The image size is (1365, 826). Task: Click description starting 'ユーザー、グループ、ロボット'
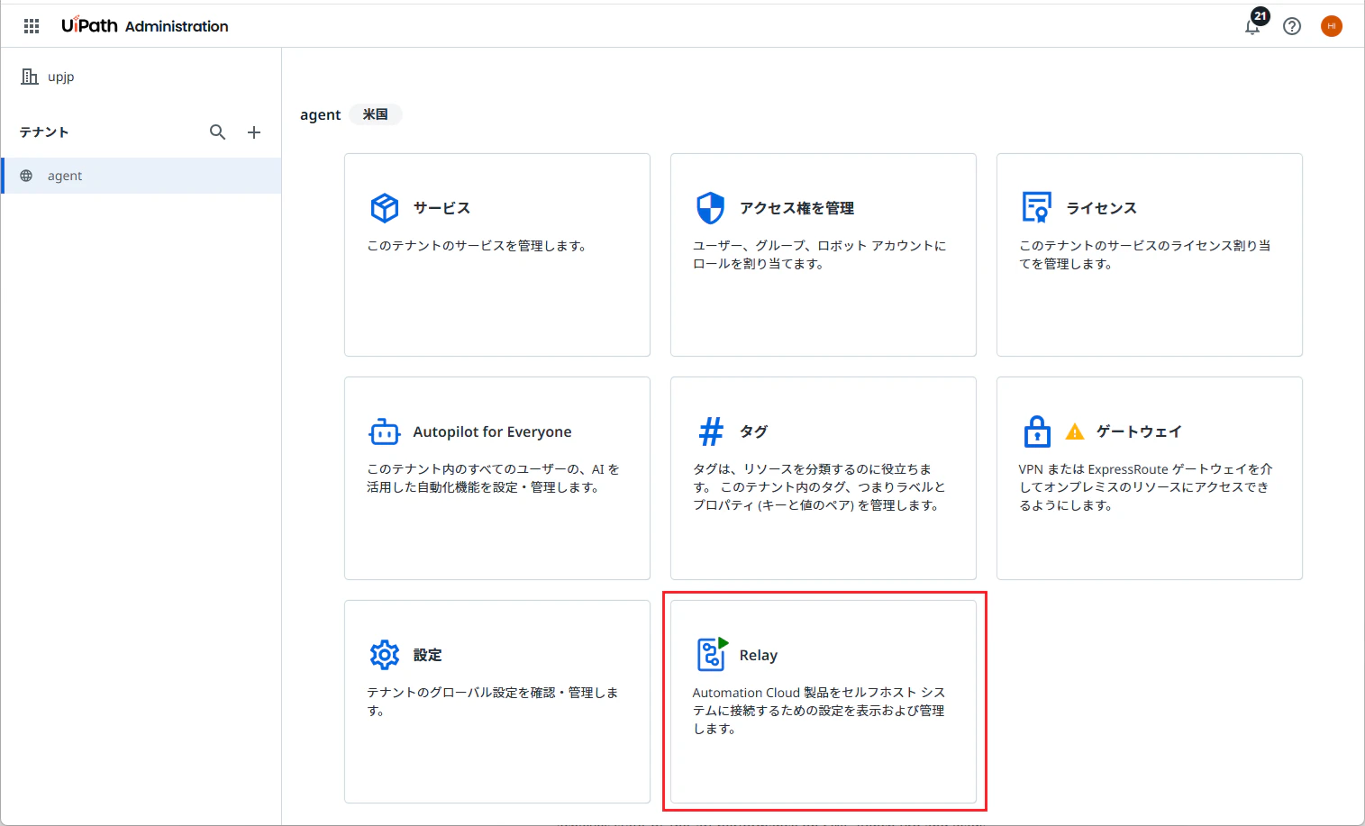(820, 255)
